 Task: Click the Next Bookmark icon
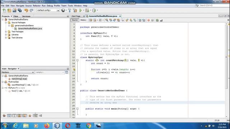(x=131, y=20)
